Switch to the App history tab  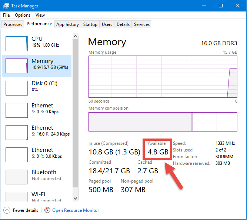pos(67,24)
